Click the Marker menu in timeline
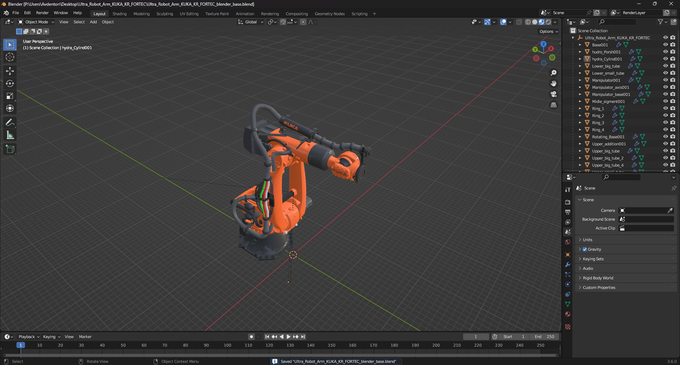This screenshot has width=680, height=365. click(x=85, y=337)
